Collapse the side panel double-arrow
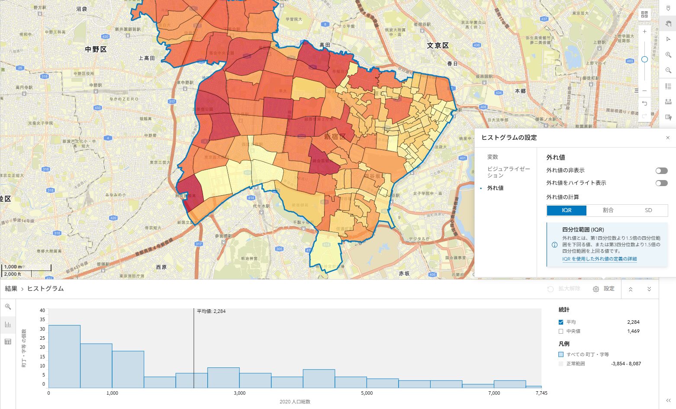This screenshot has height=409, width=676. point(668,401)
